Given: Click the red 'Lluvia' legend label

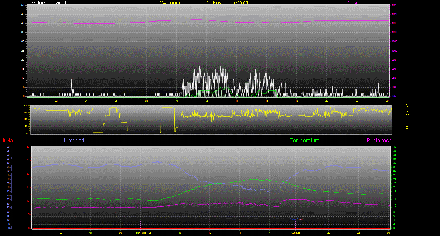Looking at the screenshot, I should tap(7, 141).
